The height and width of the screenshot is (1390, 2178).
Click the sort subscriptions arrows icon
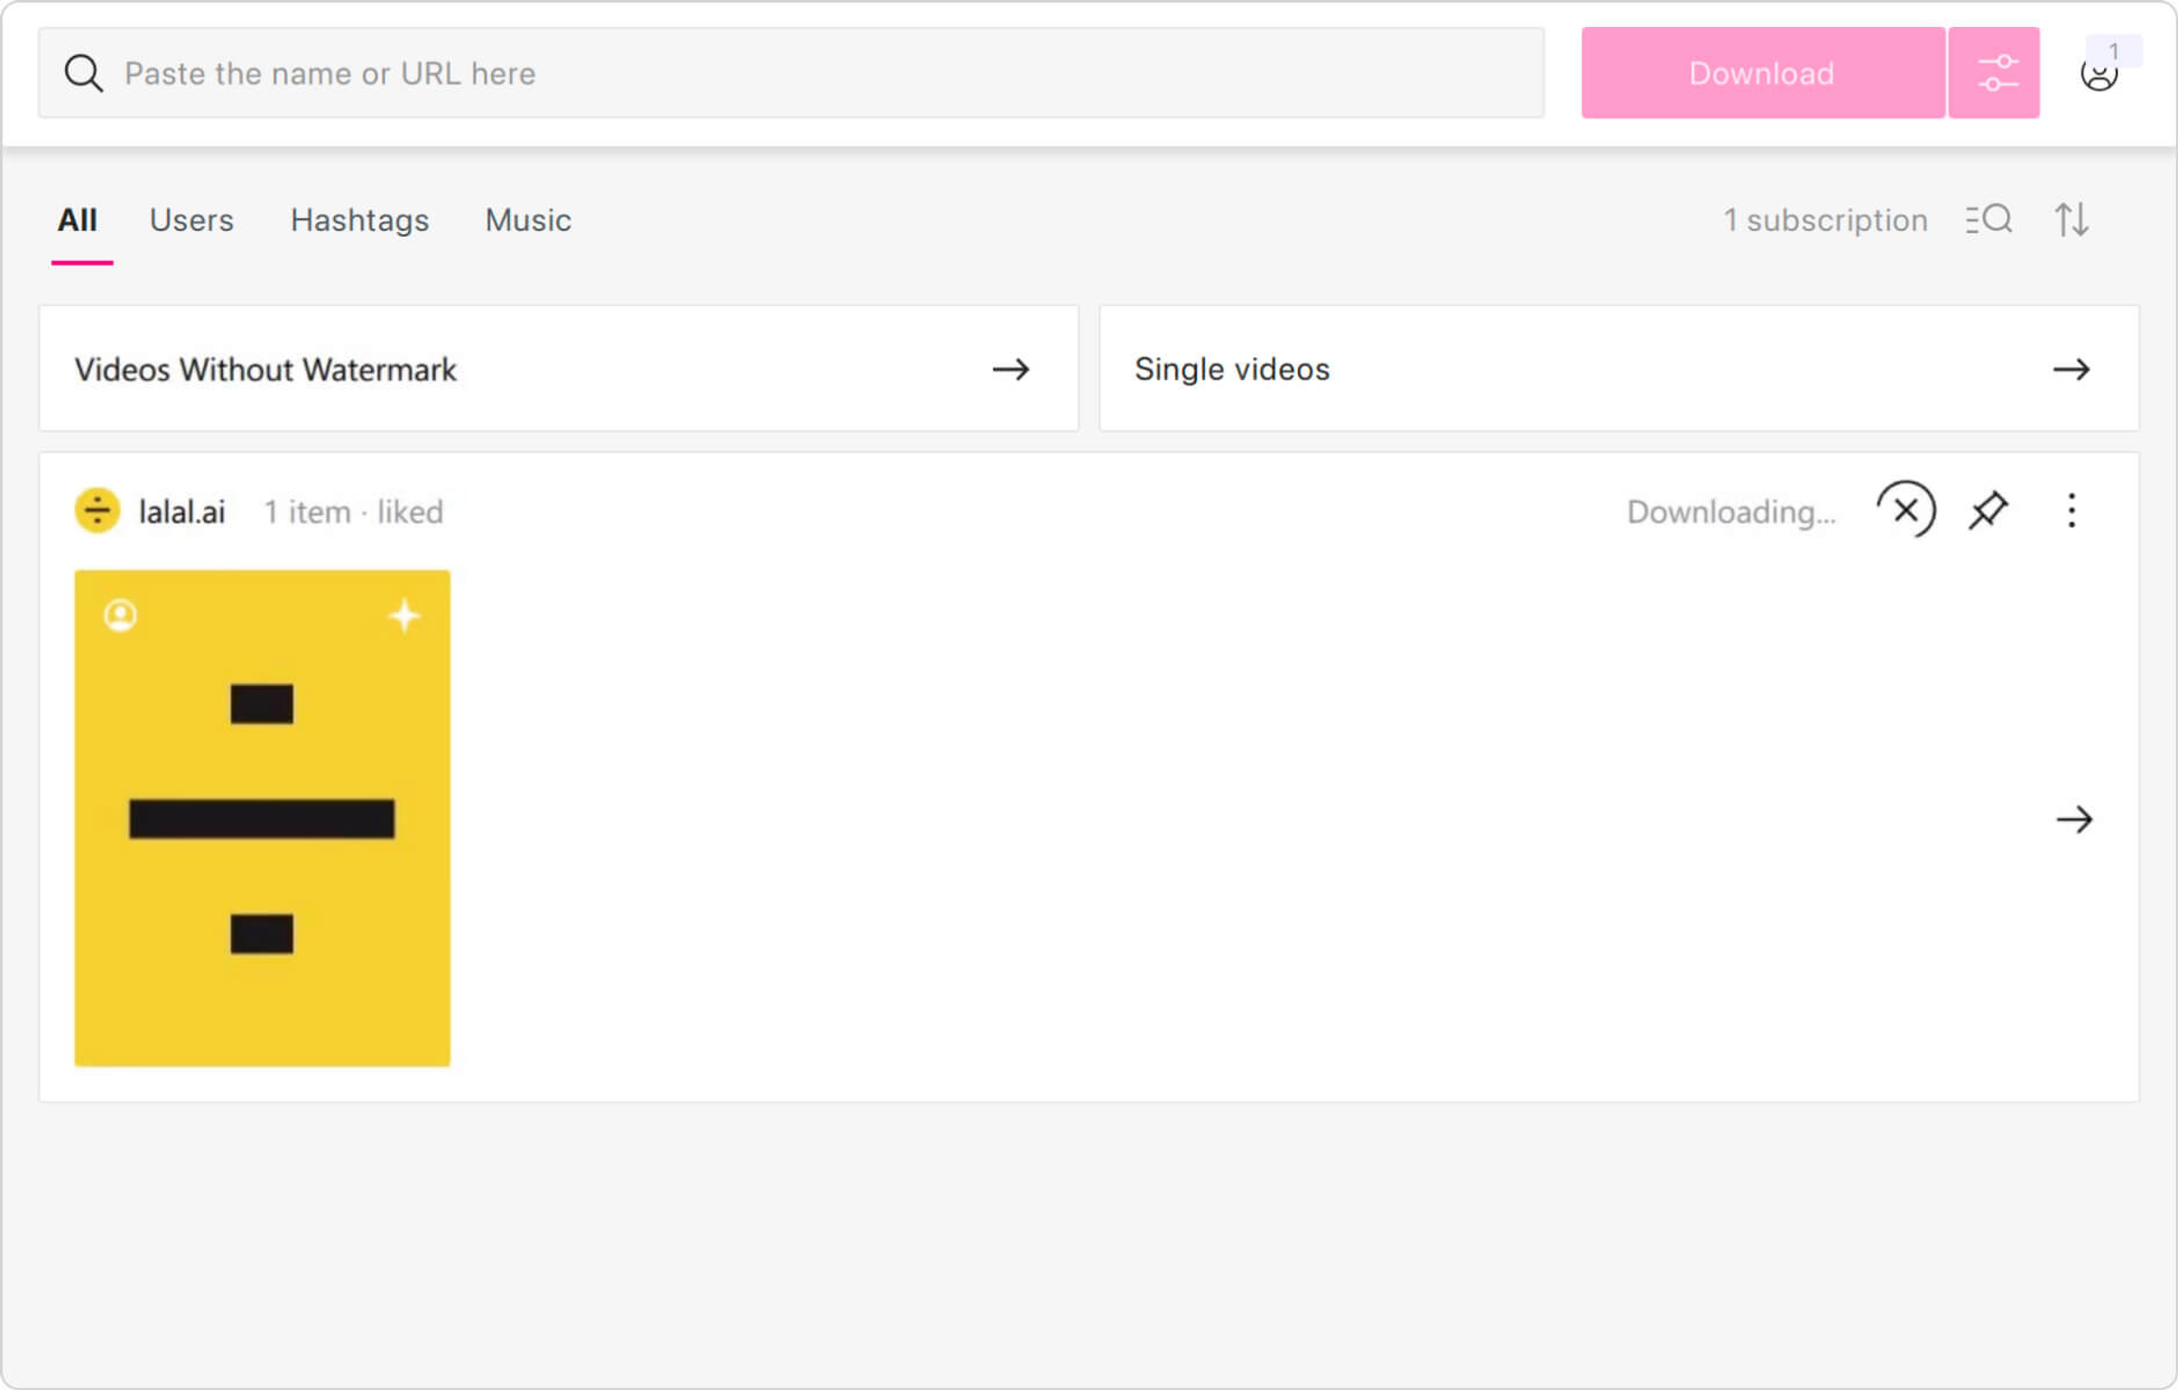pos(2070,220)
